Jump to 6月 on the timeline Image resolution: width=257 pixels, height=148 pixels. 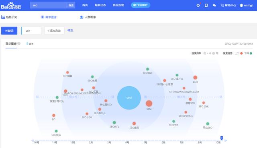coord(163,142)
